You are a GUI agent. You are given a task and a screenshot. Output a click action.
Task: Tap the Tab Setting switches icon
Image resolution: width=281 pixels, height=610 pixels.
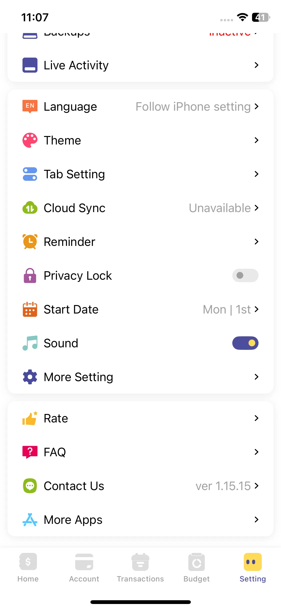[x=30, y=174]
